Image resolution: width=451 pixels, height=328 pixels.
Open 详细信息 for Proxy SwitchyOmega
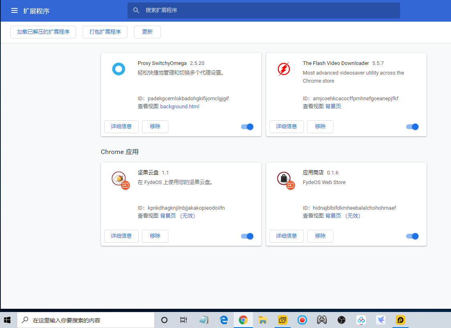[x=121, y=127]
